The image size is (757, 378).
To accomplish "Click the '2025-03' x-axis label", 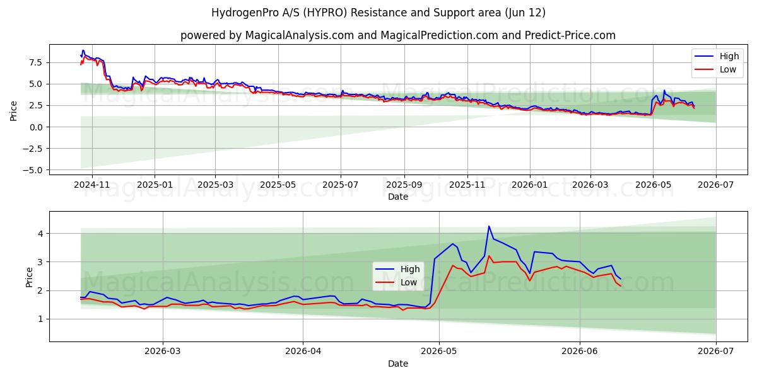I will coord(215,185).
